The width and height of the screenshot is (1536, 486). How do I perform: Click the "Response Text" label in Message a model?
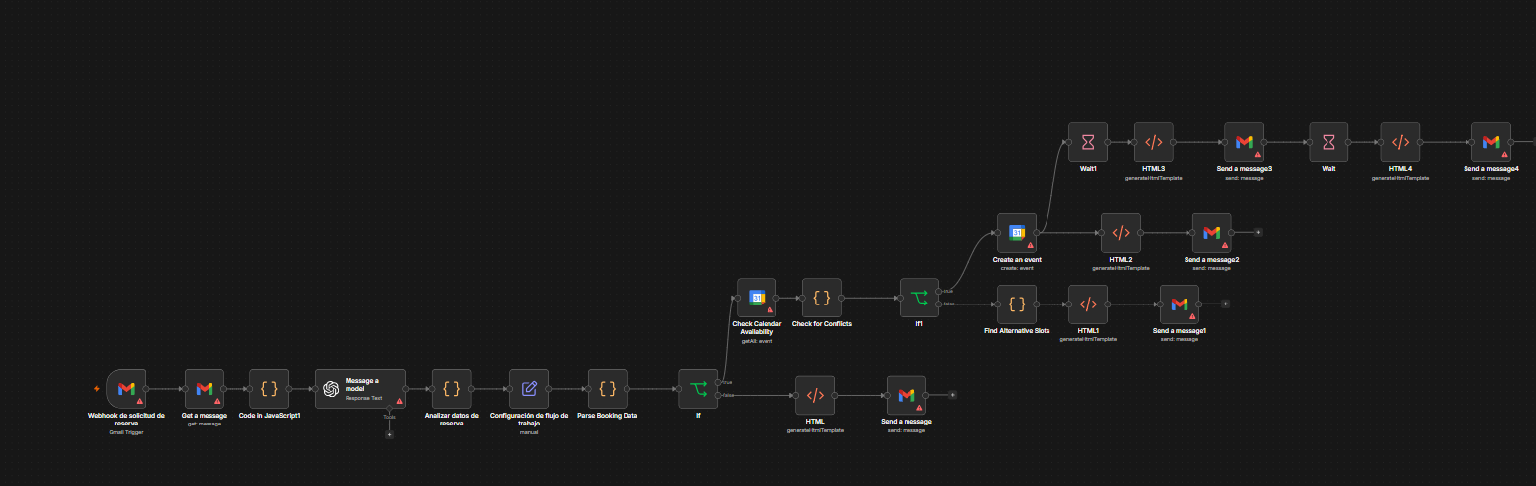[363, 397]
